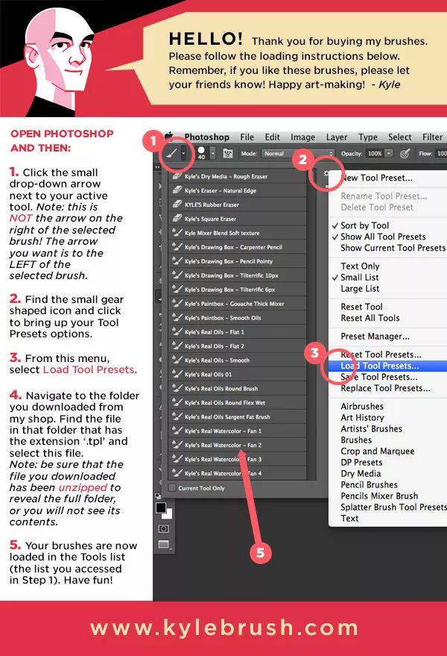Click the Brush tool preset picker icon
The image size is (447, 656).
[x=170, y=154]
